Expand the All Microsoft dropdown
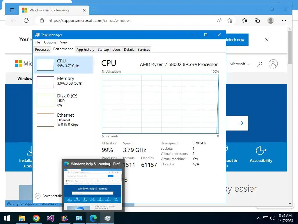Viewport: 298px width, 224px height. tap(238, 64)
